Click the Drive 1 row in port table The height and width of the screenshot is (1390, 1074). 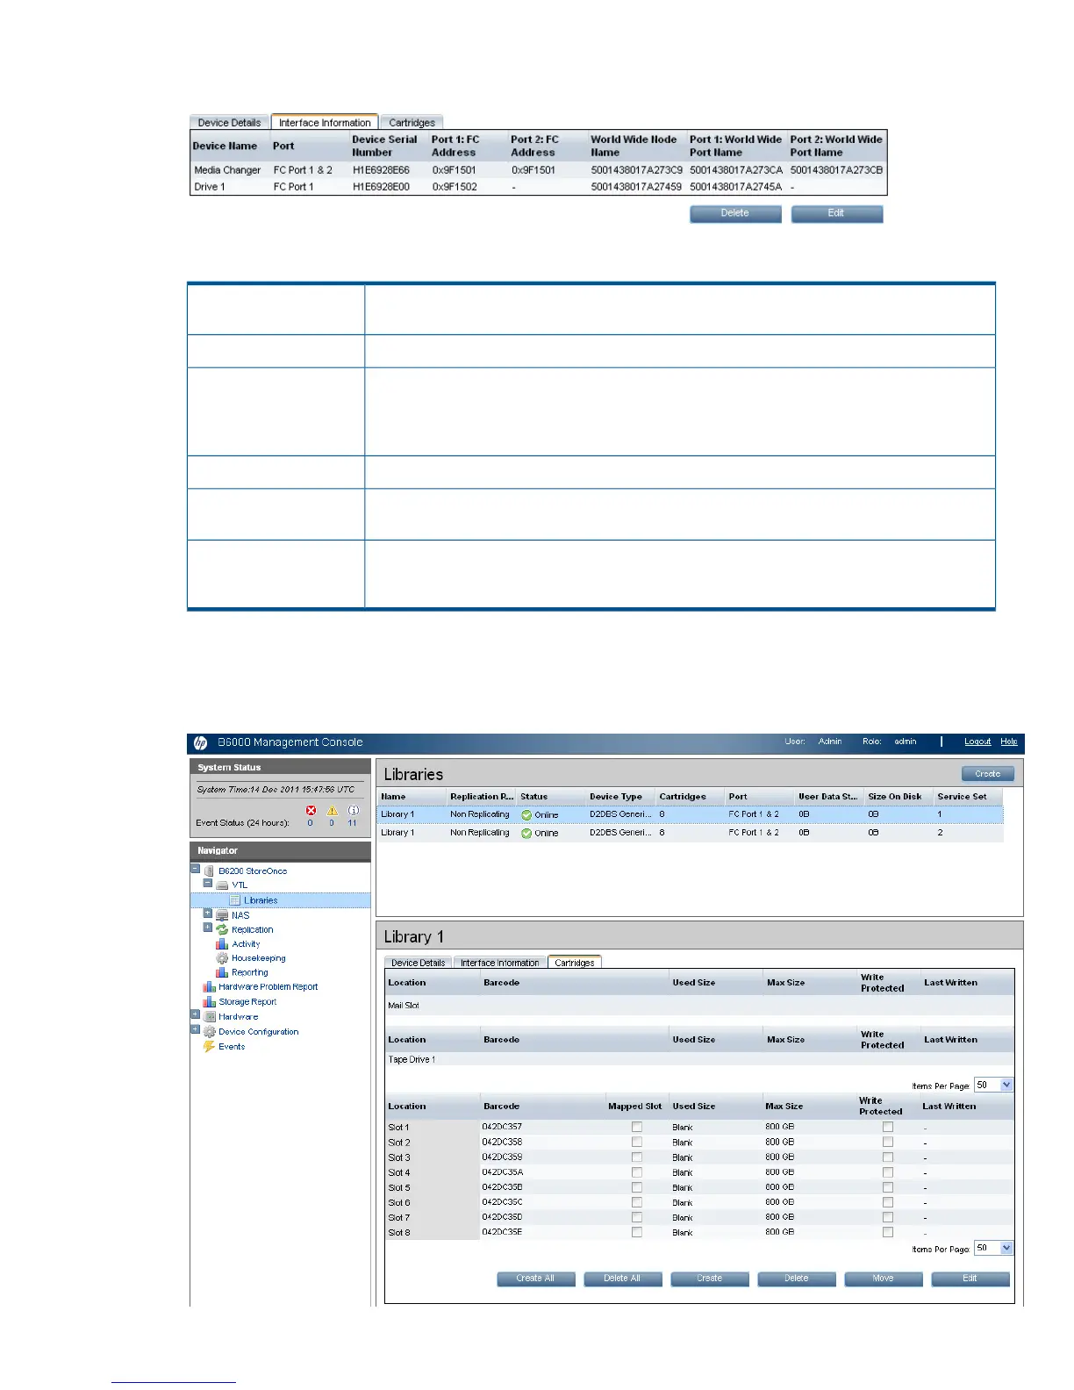click(538, 187)
